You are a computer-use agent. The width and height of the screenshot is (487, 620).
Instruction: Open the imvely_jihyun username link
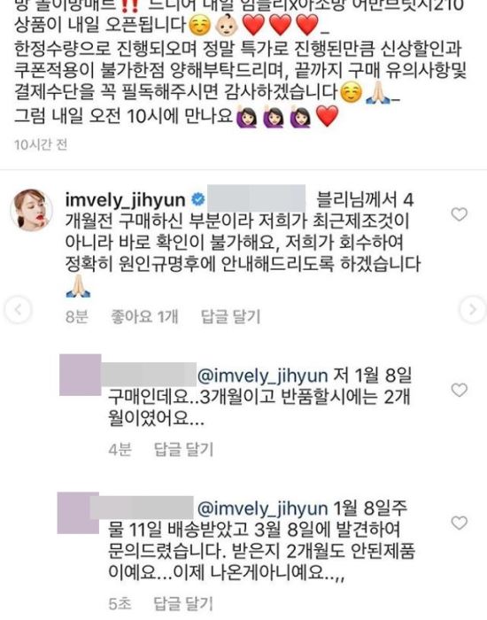point(125,200)
